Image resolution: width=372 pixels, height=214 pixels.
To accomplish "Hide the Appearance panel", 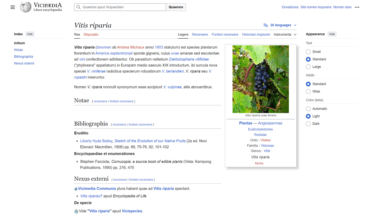I will point(332,34).
